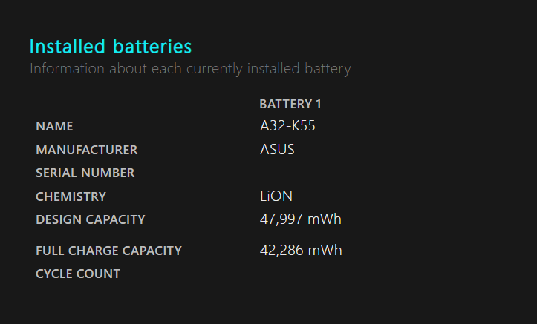Viewport: 537px width, 324px height.
Task: Click the dash value beside CYCLE COUNT
Action: (x=263, y=274)
